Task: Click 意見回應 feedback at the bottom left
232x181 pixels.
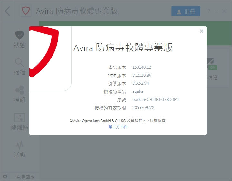Action: 25,177
